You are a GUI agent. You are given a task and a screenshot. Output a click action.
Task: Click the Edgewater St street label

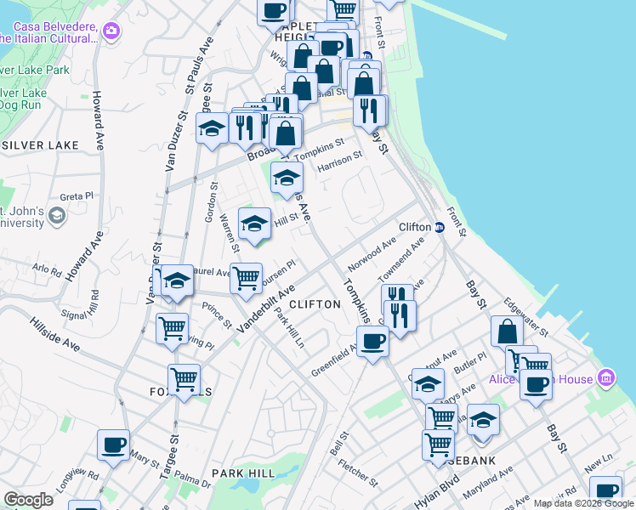525,317
